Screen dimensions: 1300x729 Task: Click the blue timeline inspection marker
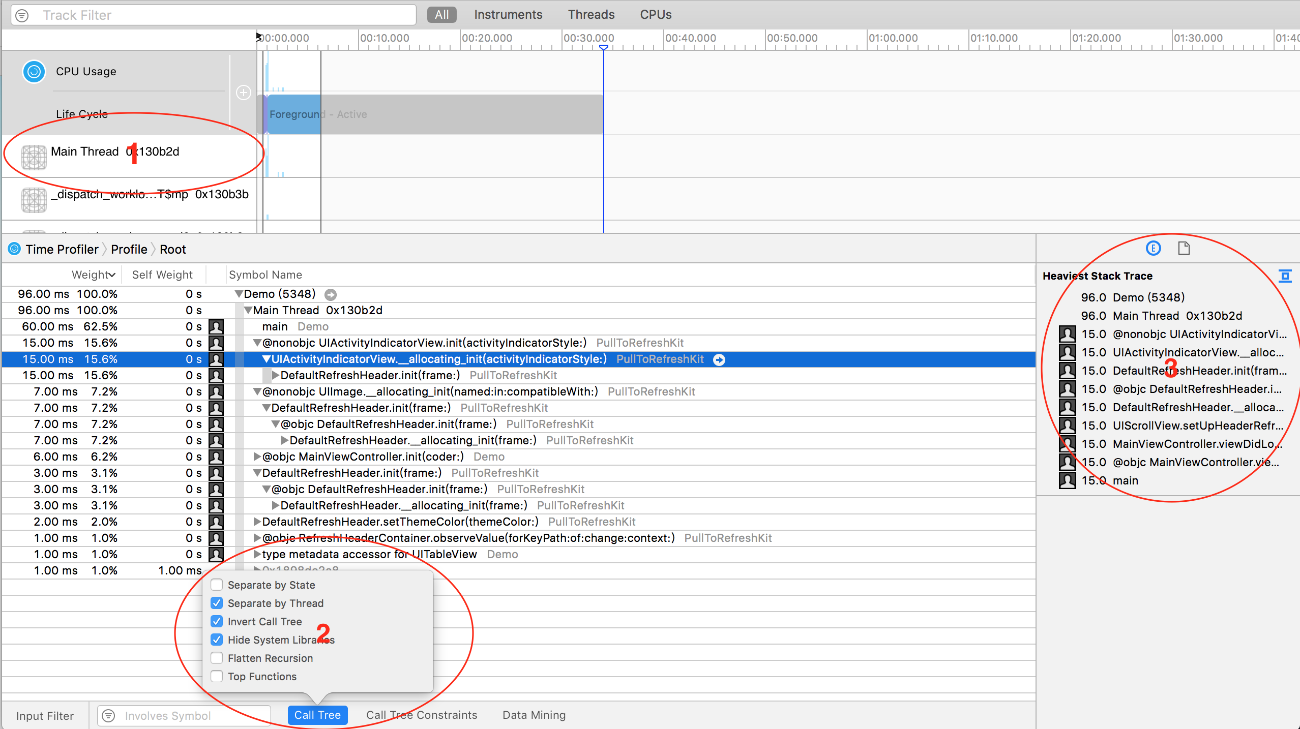click(604, 48)
